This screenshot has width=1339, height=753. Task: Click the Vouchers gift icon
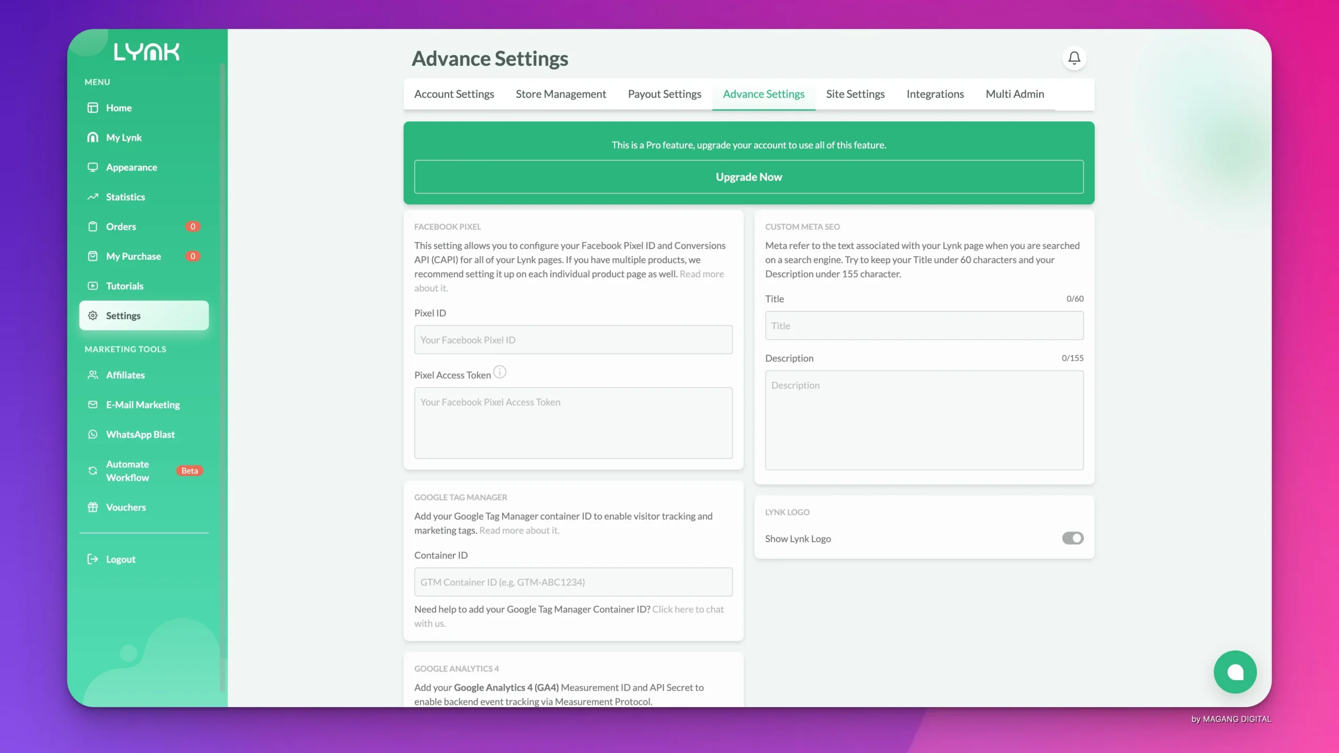93,507
